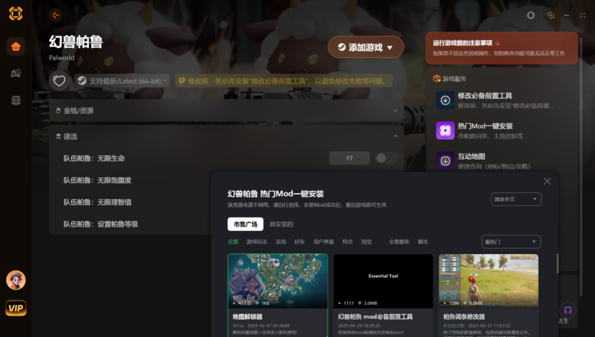Click the F7 hotkey button
Screen dimensions: 595x337
point(349,158)
